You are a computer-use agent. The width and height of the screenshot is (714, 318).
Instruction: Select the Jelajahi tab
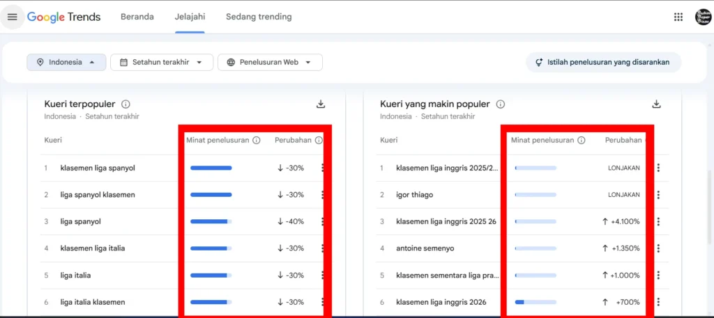190,17
